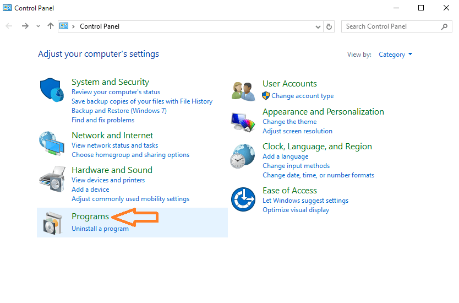The height and width of the screenshot is (303, 459).
Task: Open View devices and printers link
Action: point(108,180)
